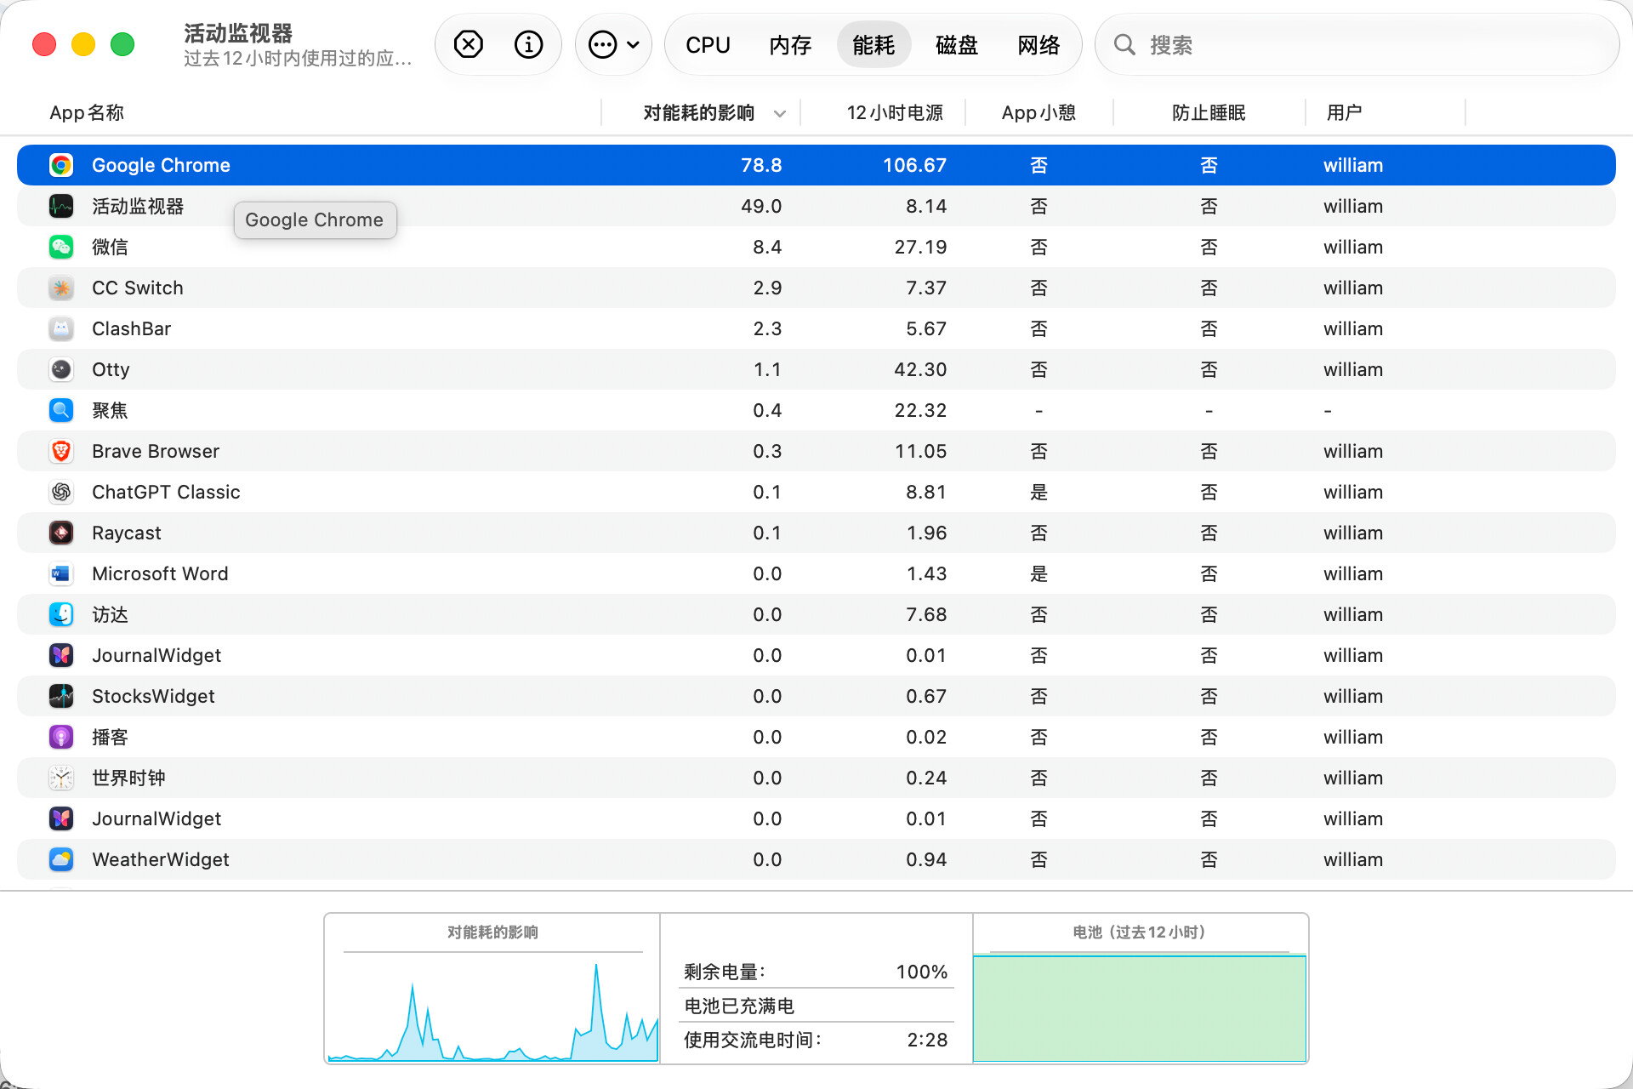
Task: Select the 微信 row name
Action: (x=110, y=247)
